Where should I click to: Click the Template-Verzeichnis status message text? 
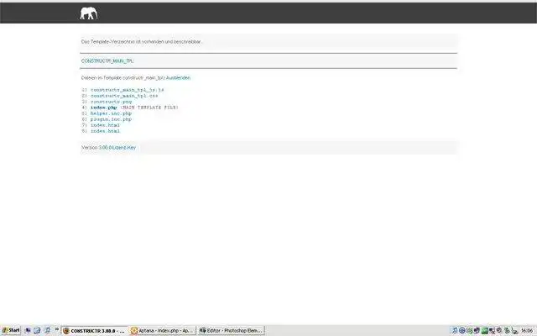pyautogui.click(x=142, y=41)
